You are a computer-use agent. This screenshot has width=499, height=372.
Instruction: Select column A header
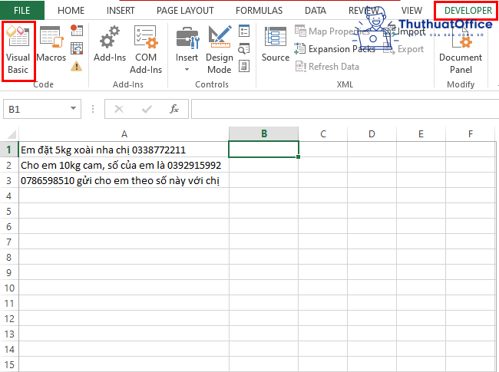click(x=124, y=134)
